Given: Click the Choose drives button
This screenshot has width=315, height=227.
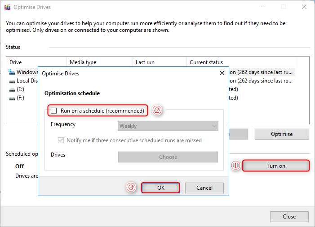Looking at the screenshot, I should [x=168, y=157].
